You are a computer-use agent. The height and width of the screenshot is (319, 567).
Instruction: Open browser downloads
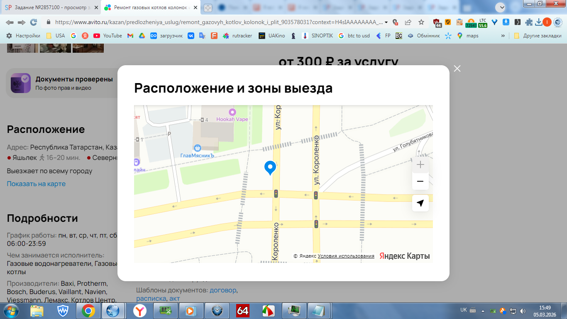pos(538,22)
